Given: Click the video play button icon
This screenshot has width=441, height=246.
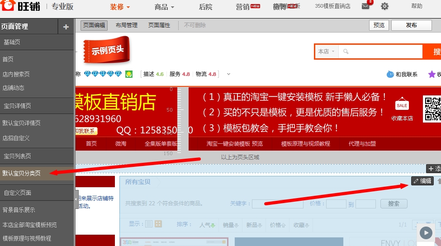Looking at the screenshot, I should [426, 233].
